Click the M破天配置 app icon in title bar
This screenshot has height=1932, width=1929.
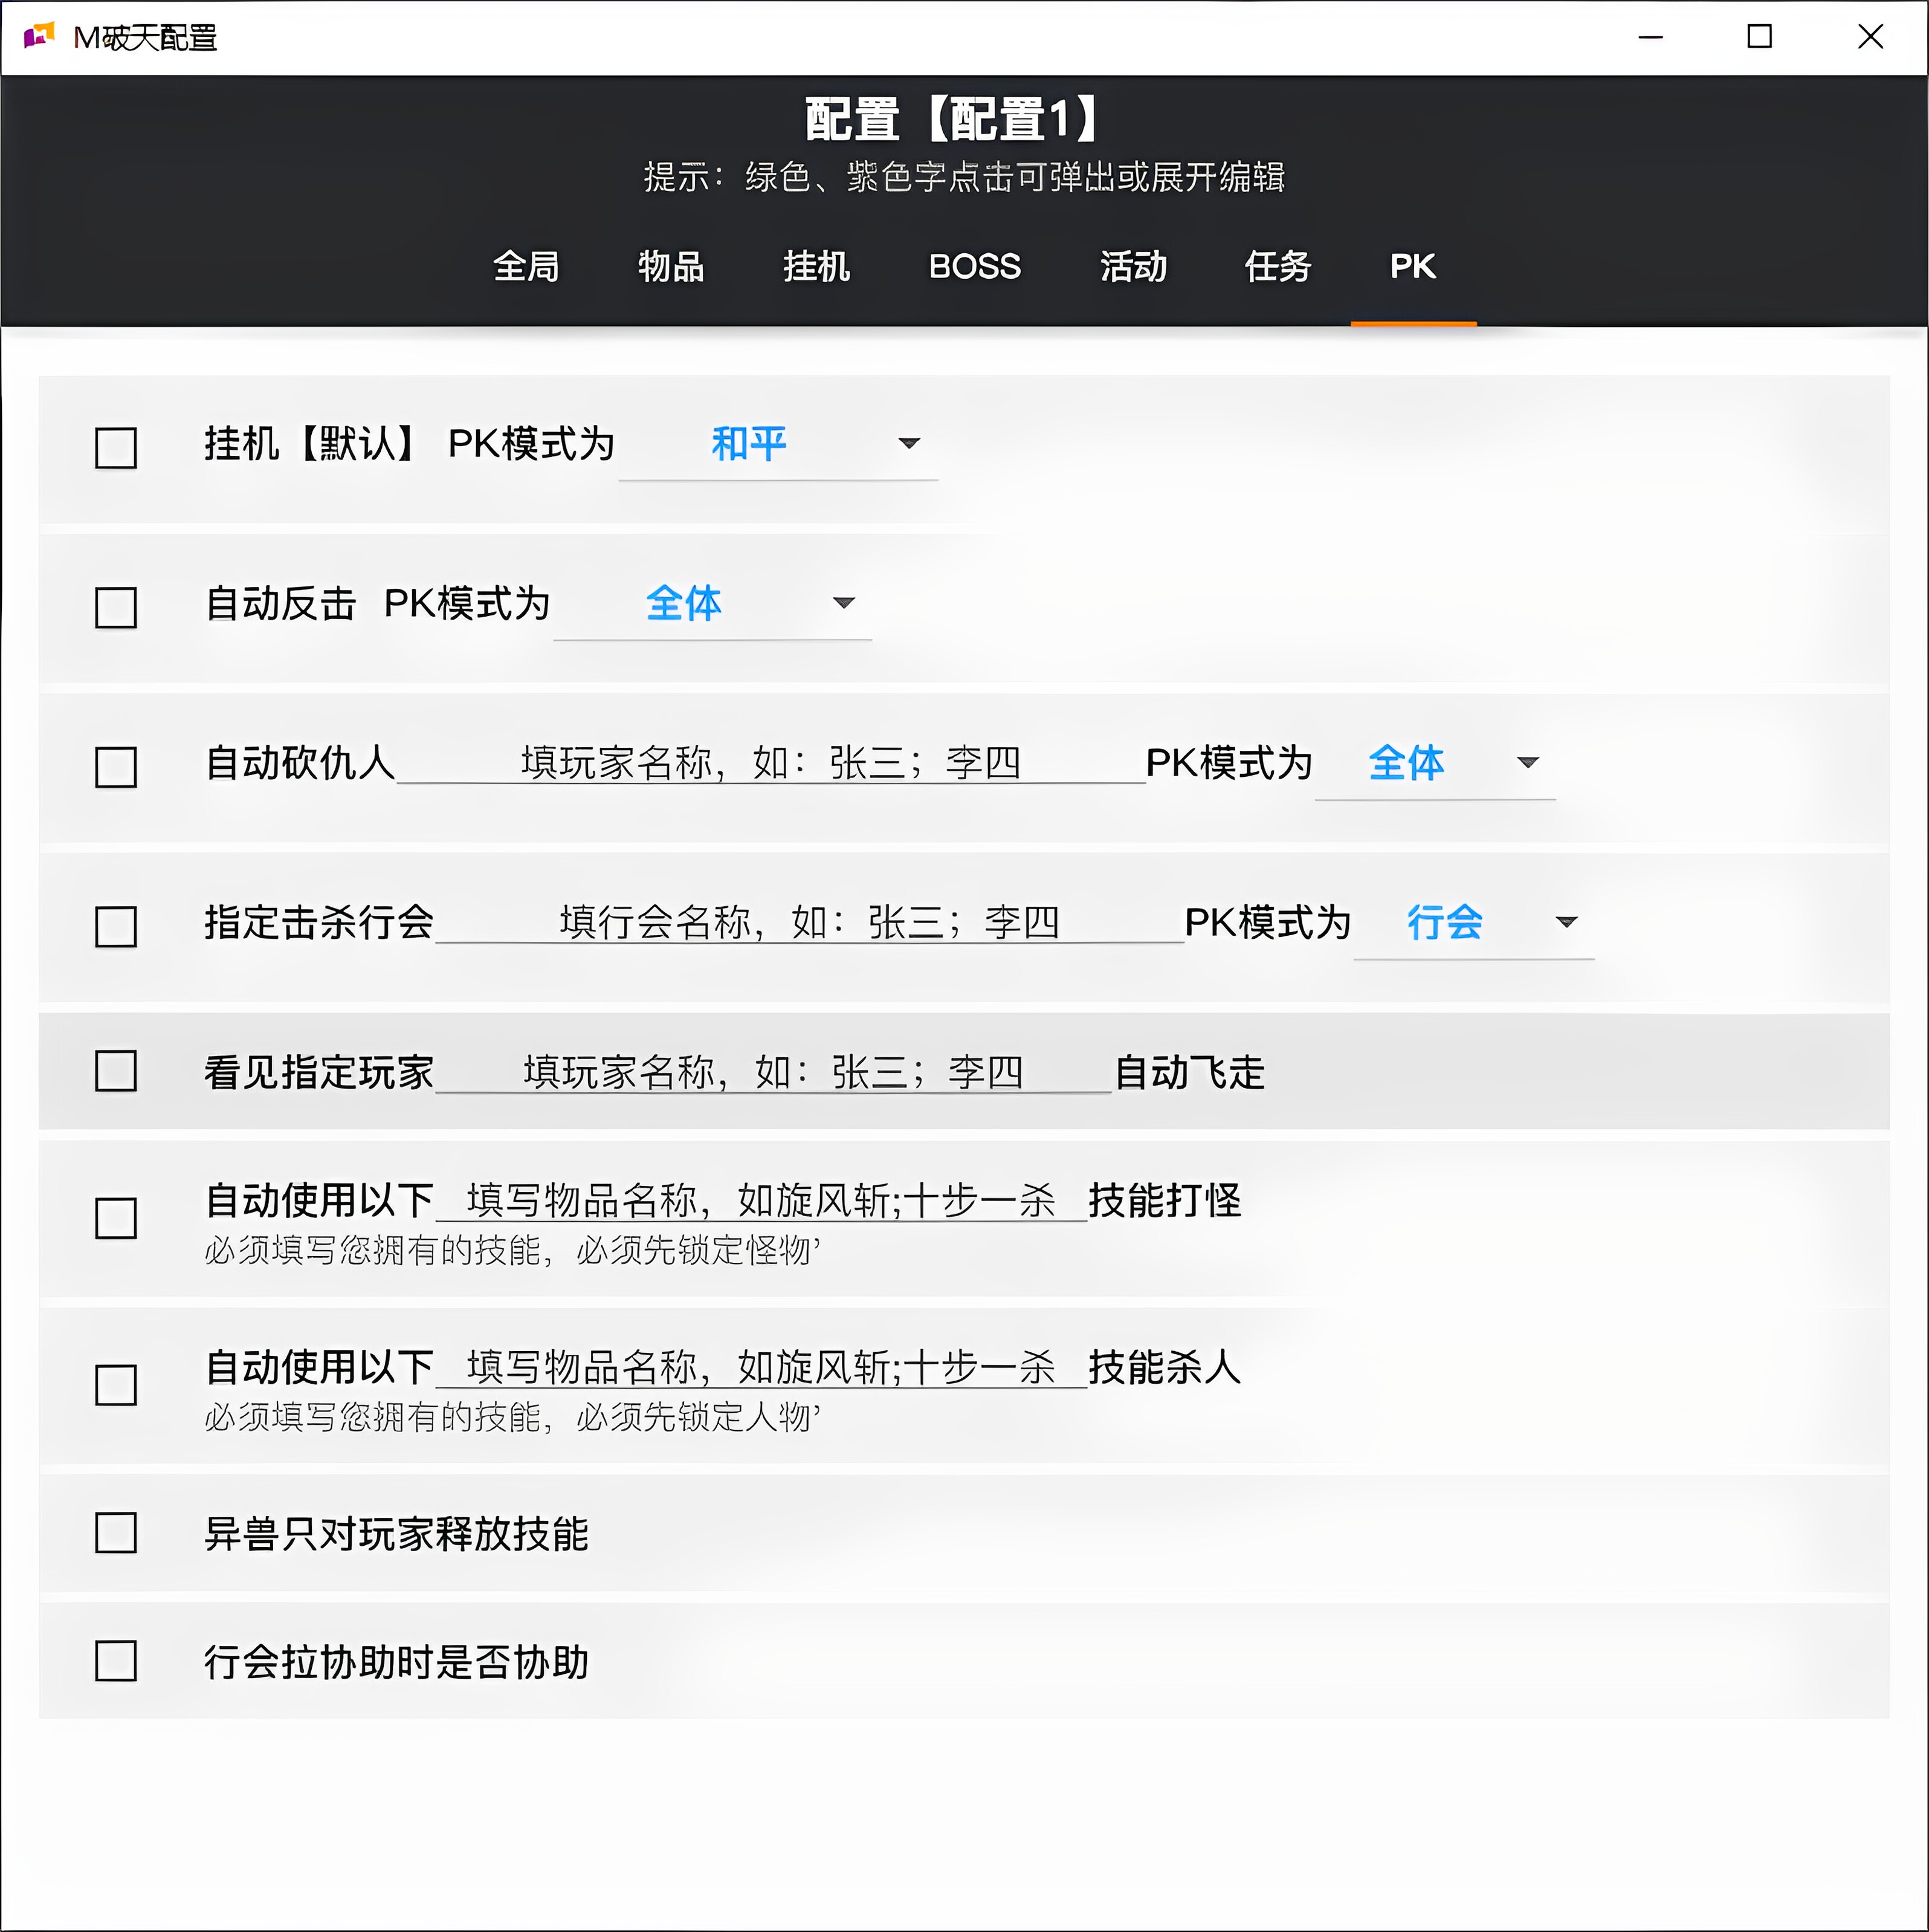pos(38,37)
